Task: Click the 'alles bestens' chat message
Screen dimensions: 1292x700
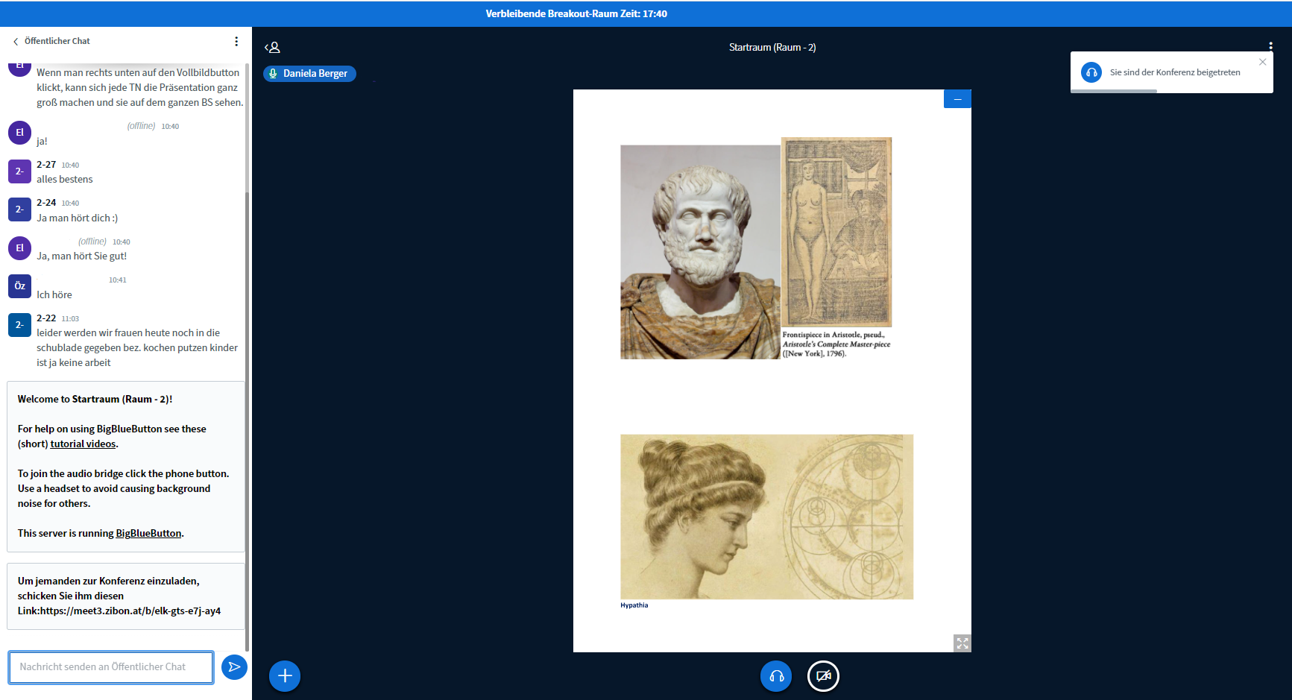Action: tap(65, 180)
